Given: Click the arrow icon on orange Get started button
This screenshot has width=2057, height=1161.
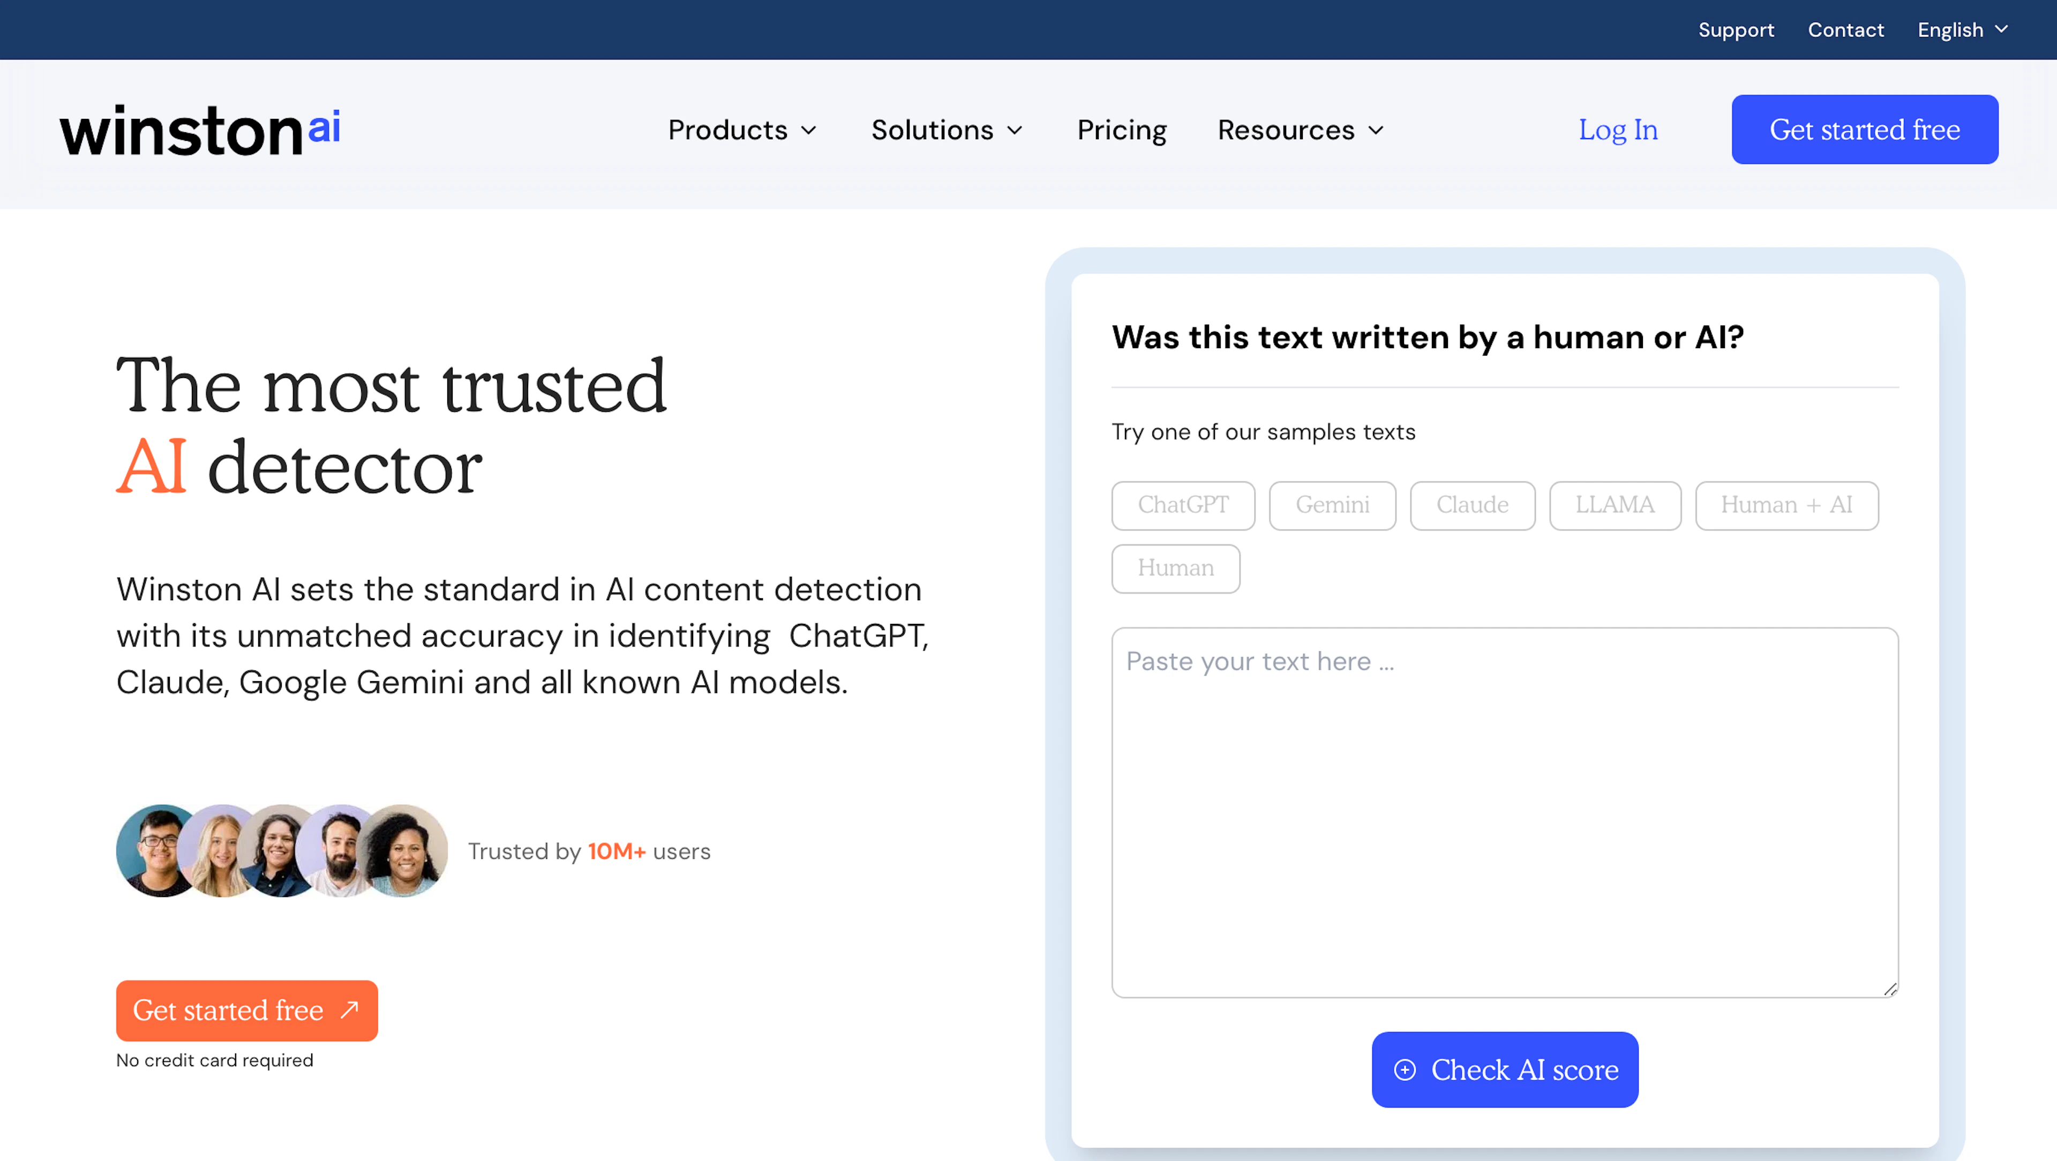Looking at the screenshot, I should pos(349,1009).
